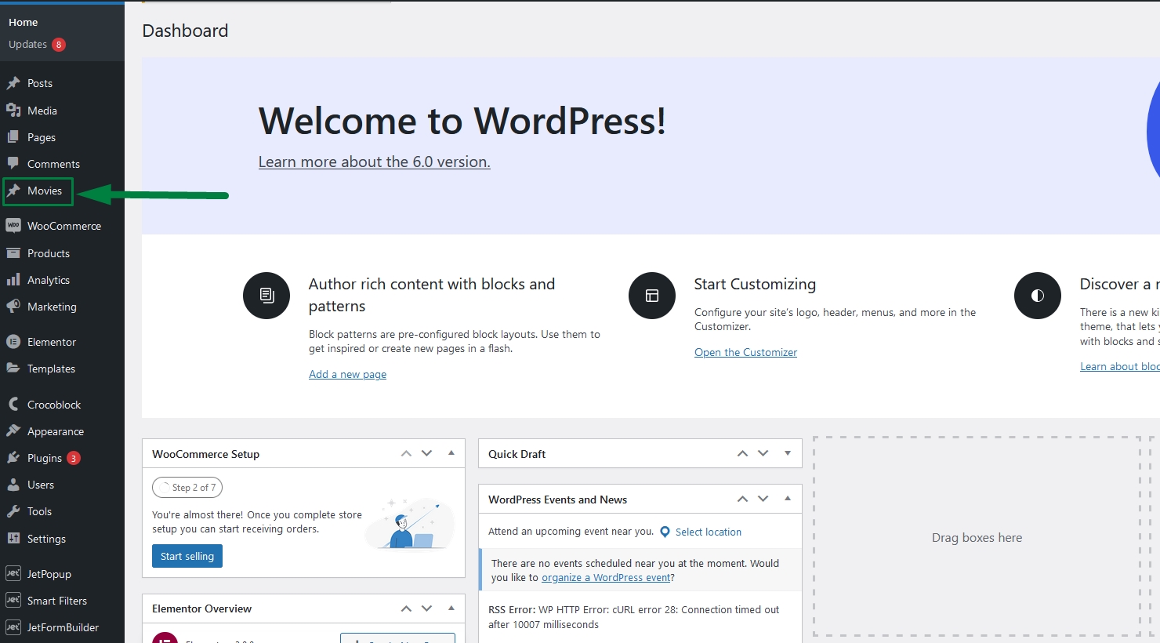Screen dimensions: 1160x643
Task: Click the Products archive icon
Action: (x=13, y=252)
